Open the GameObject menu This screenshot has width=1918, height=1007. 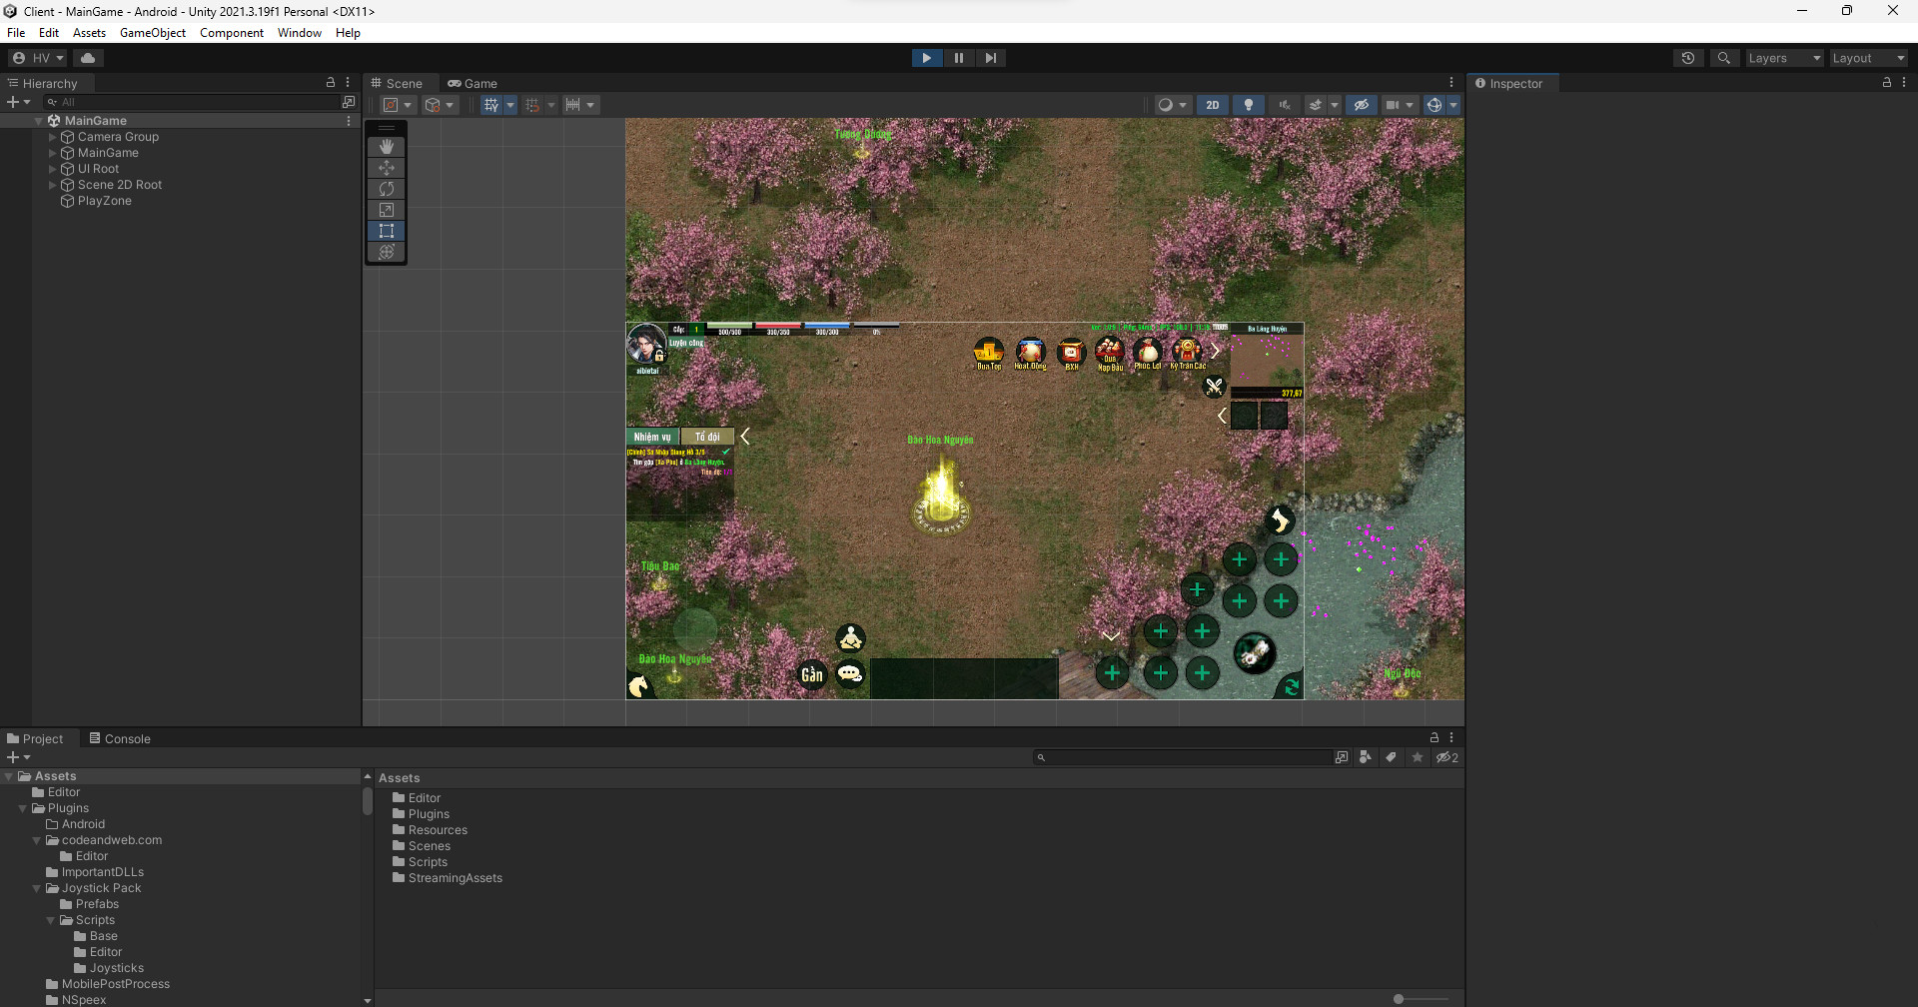point(153,33)
